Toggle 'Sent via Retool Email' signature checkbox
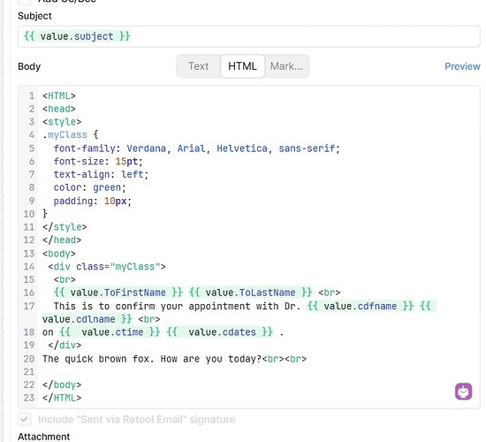The image size is (486, 442). tap(25, 419)
